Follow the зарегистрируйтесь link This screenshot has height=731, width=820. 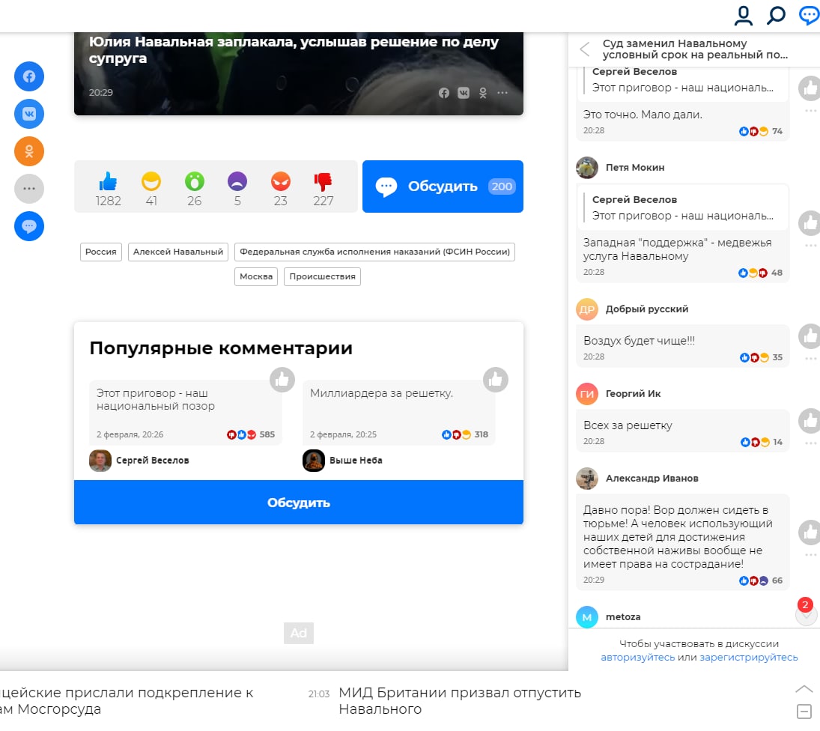[748, 658]
